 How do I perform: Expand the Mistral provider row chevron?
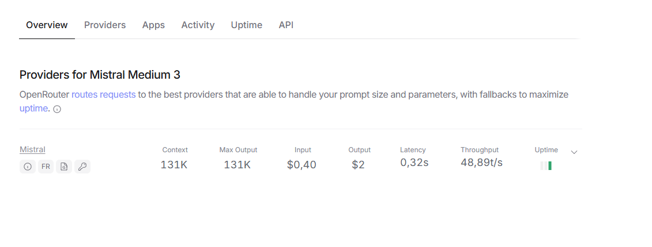[574, 152]
